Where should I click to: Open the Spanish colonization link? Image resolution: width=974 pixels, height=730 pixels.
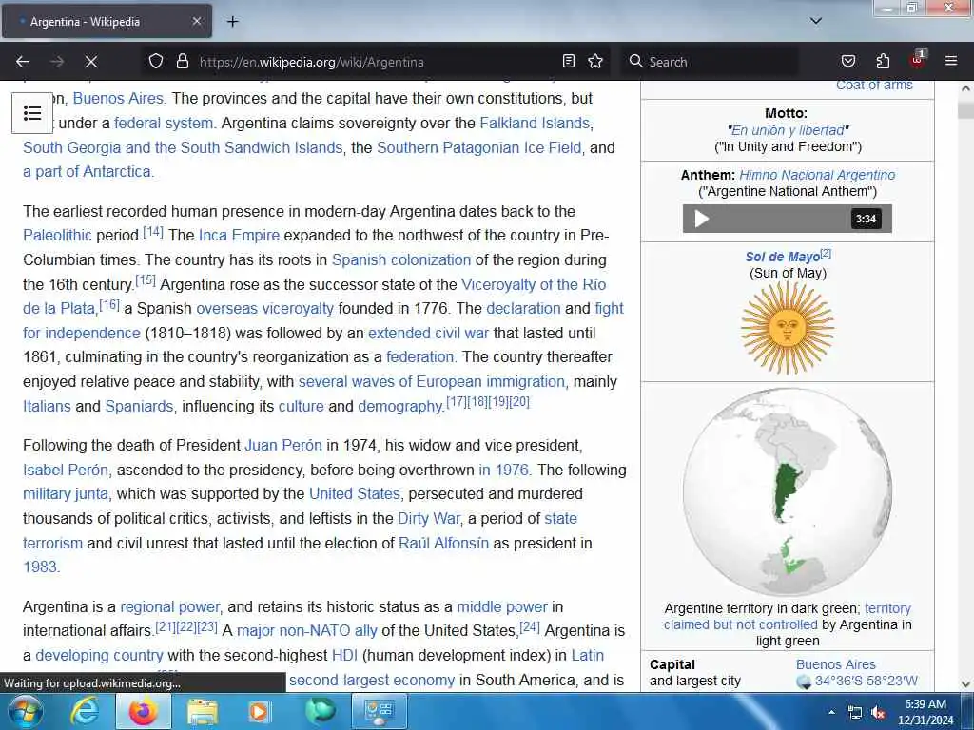coord(401,259)
